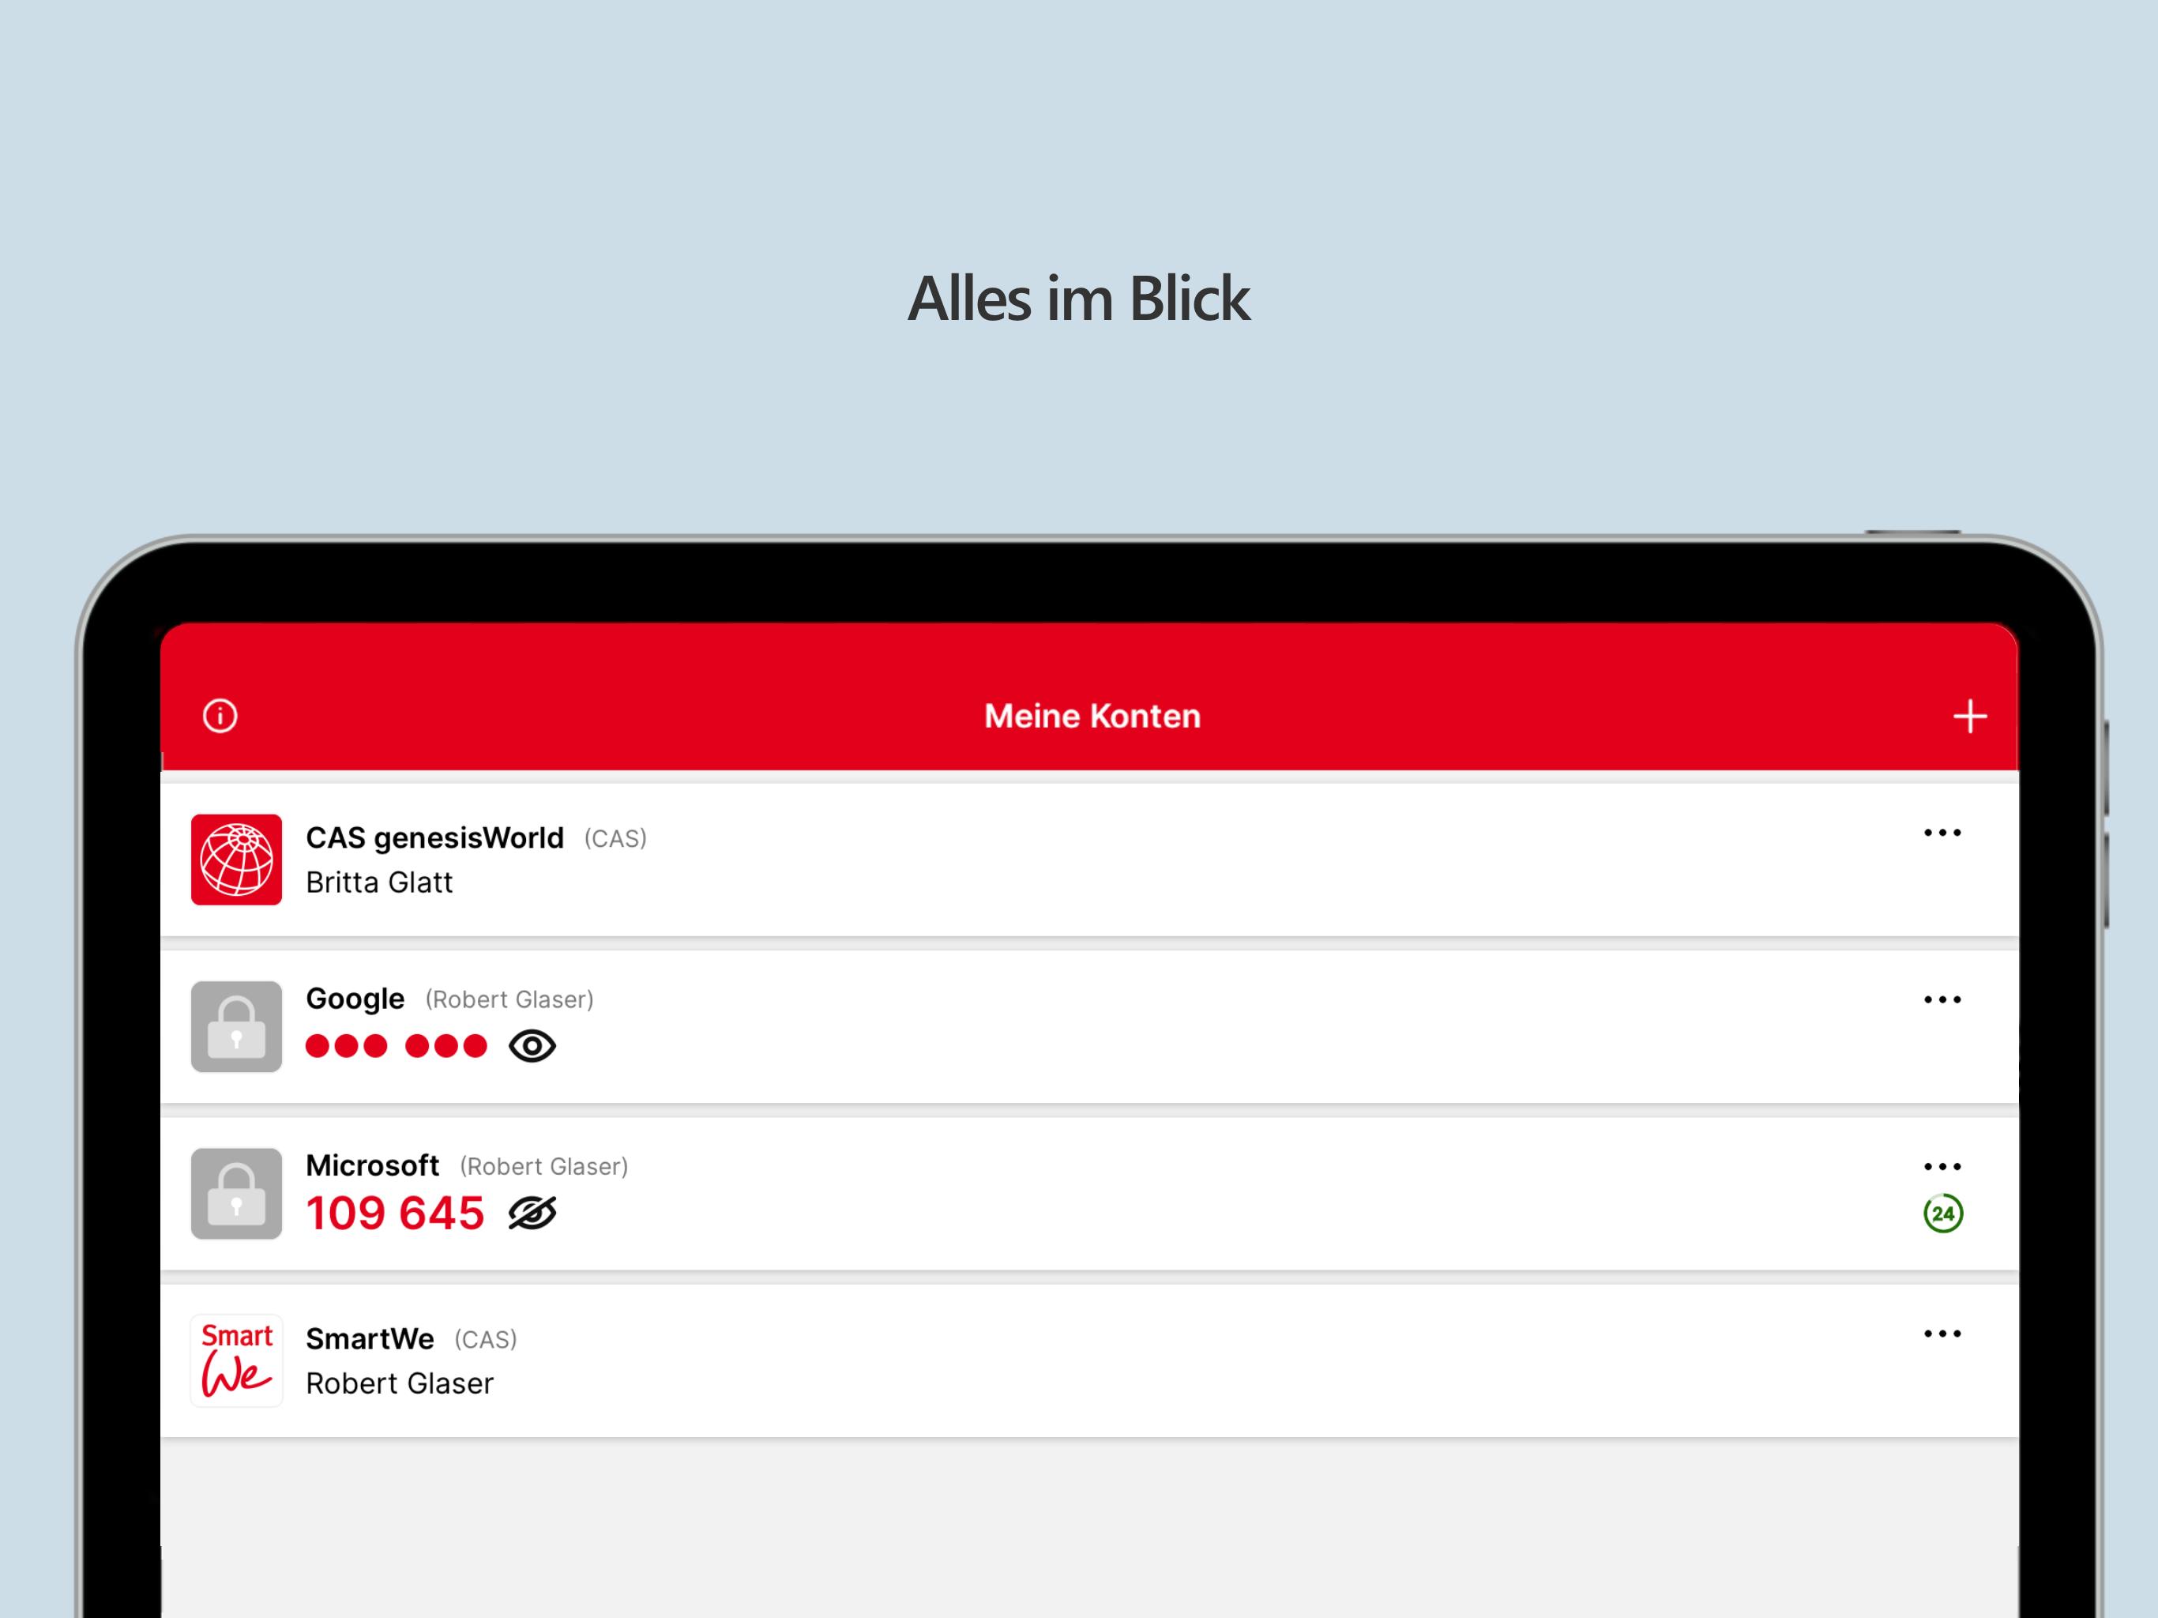This screenshot has height=1618, width=2158.
Task: Select Robert Glaser under SmartWe
Action: click(x=400, y=1383)
